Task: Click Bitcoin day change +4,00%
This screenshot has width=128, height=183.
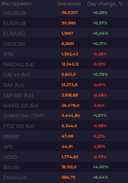Action: [x=101, y=167]
